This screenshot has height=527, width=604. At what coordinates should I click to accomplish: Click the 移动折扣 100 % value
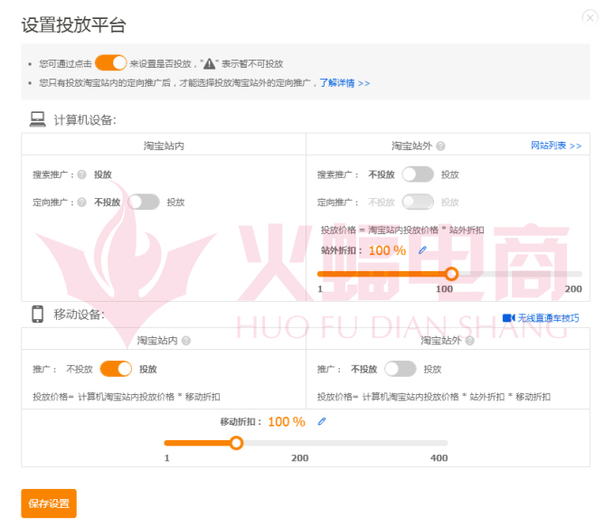[x=287, y=422]
